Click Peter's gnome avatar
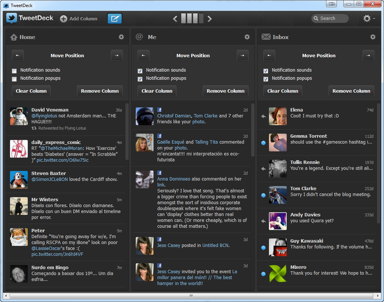The image size is (384, 302). pos(19,237)
